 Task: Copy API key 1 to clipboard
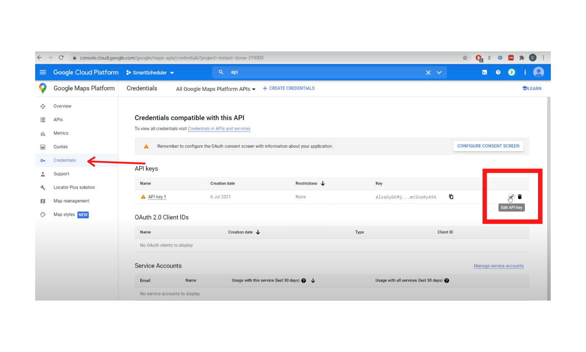451,197
